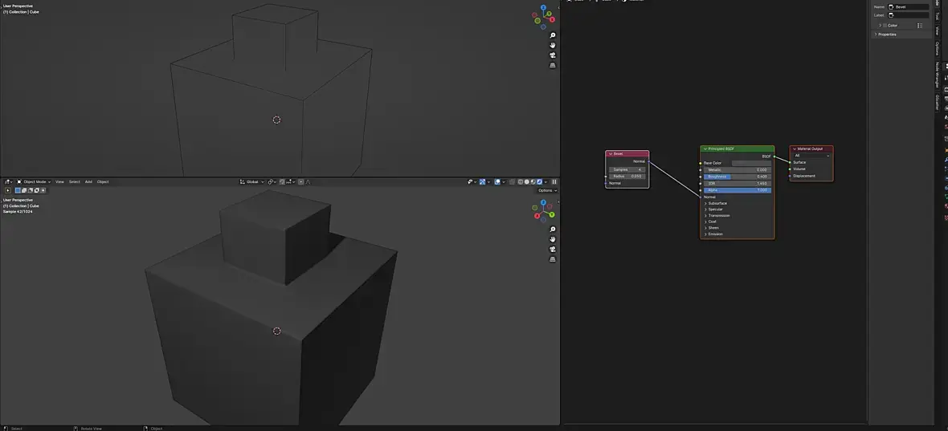
Task: Collapse the Principled BSDF node
Action: point(705,149)
